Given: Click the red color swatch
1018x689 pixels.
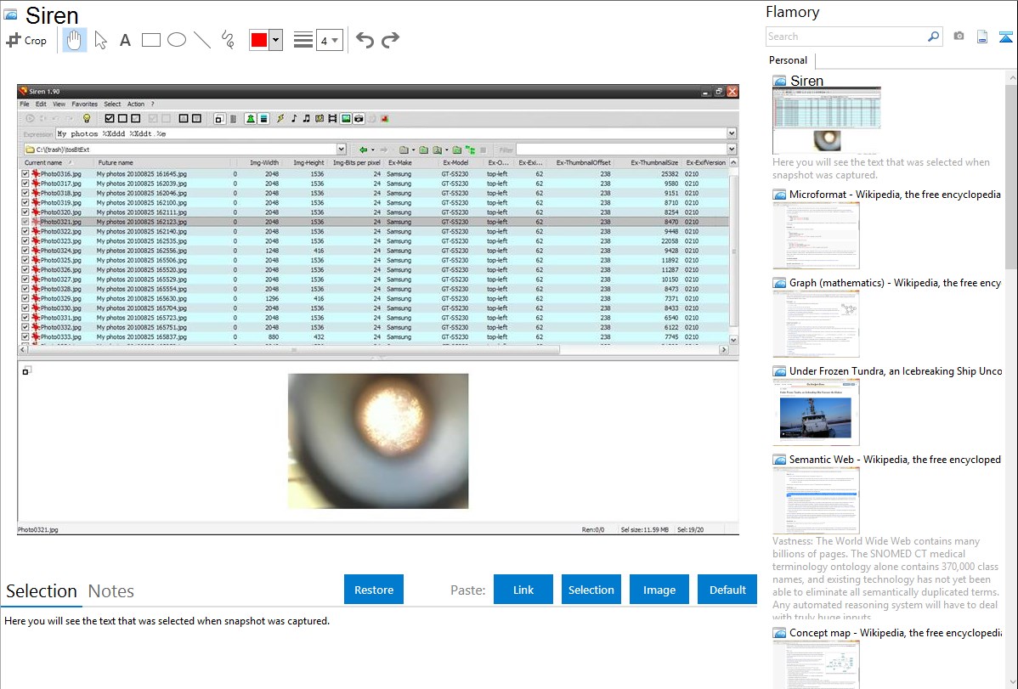Looking at the screenshot, I should (x=259, y=41).
